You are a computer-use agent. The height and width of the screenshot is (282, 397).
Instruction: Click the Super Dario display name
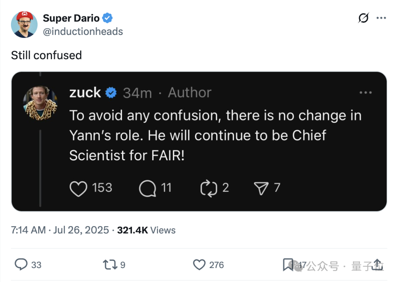[71, 18]
